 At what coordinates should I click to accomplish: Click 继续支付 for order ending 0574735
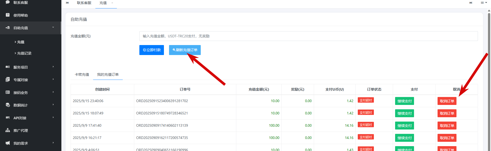click(x=405, y=138)
